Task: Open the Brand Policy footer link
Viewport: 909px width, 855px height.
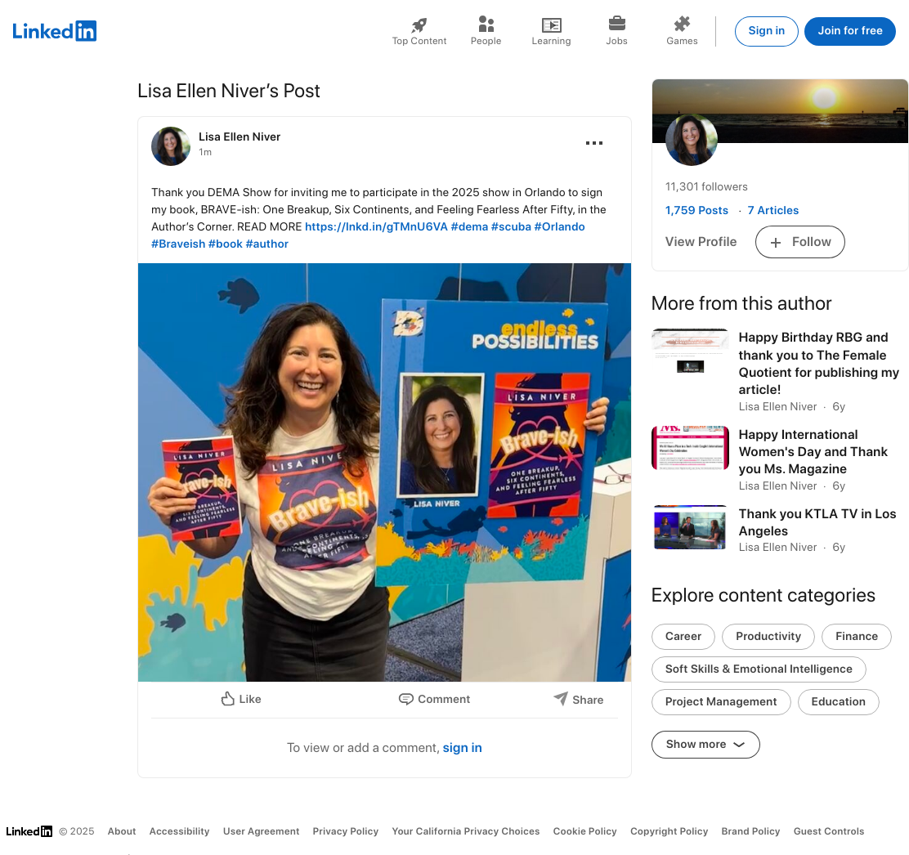Action: (x=750, y=831)
